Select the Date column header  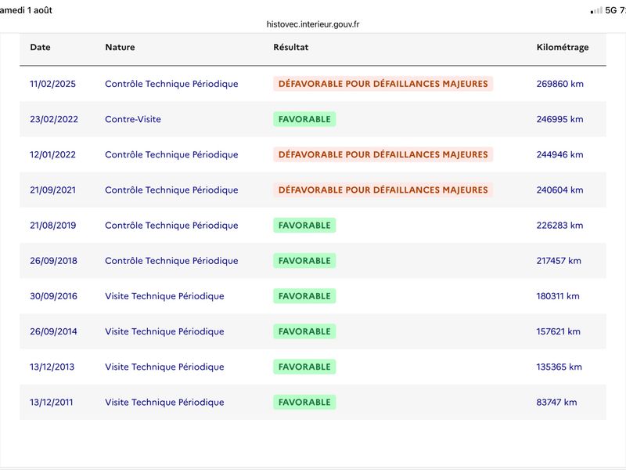pos(41,47)
